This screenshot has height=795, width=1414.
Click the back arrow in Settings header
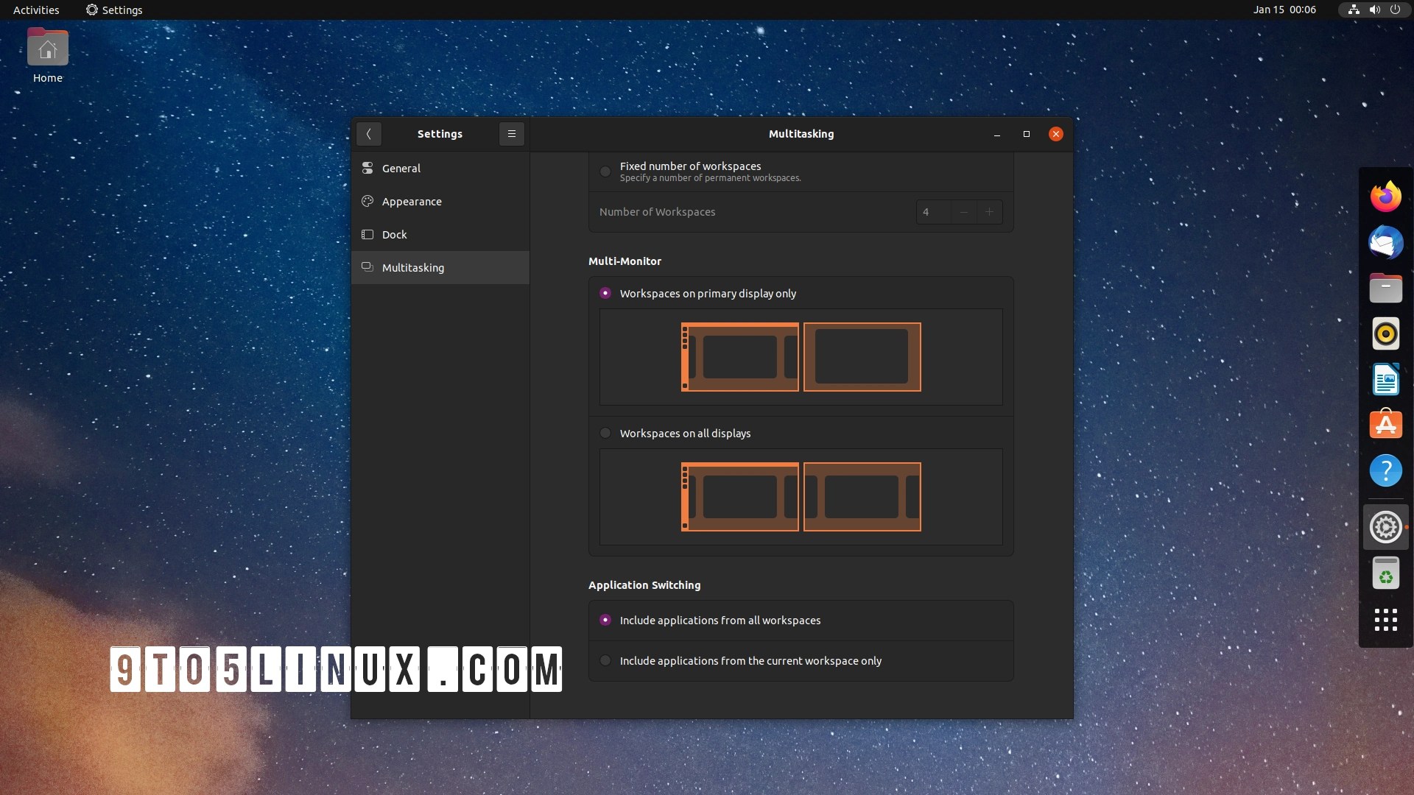pyautogui.click(x=369, y=134)
